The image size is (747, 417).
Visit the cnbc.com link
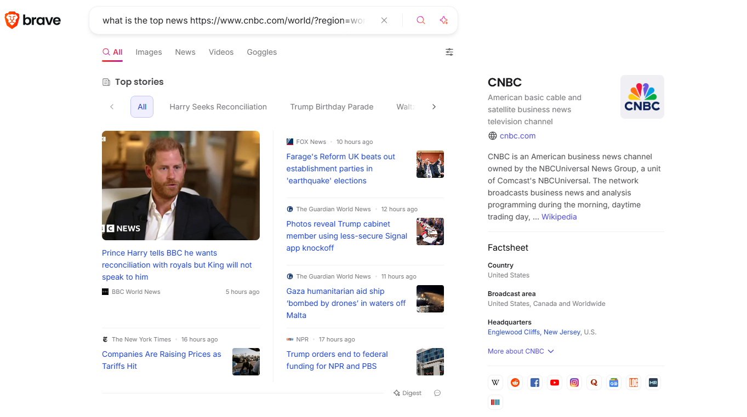click(517, 136)
